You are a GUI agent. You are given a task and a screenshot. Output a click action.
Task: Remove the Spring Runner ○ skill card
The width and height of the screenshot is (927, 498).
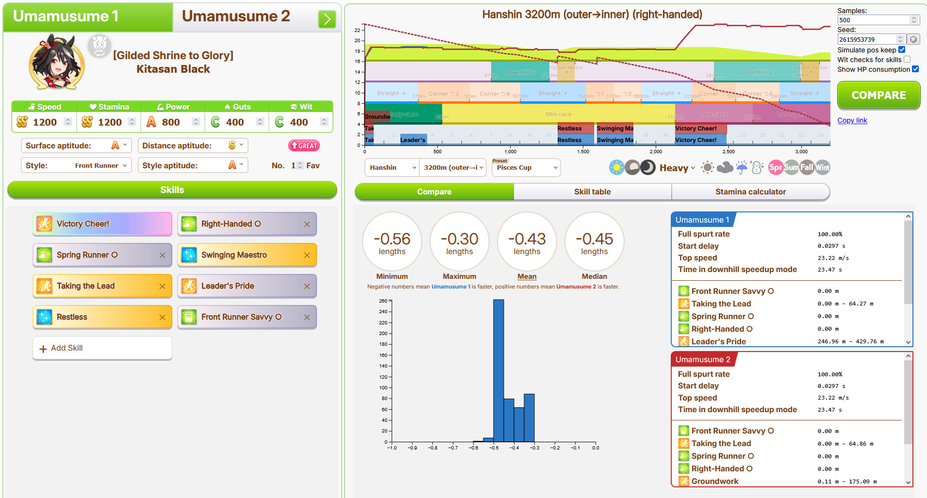pos(162,255)
